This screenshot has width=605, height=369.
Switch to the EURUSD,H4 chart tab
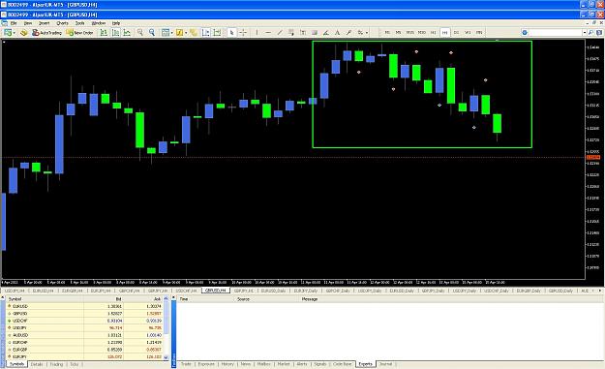pyautogui.click(x=43, y=291)
